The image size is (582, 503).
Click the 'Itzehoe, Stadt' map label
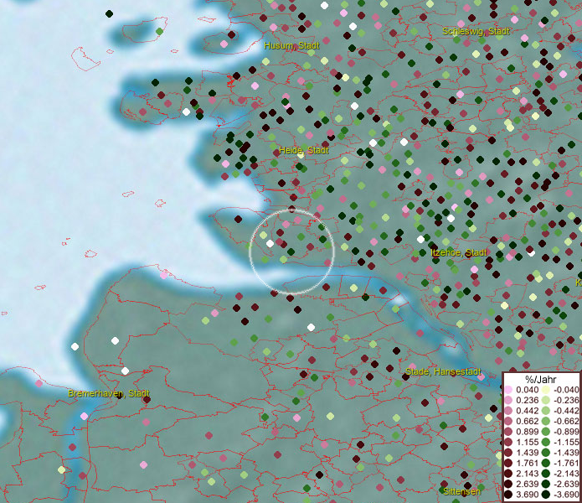click(459, 253)
